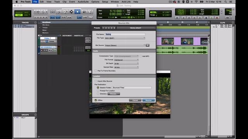Viewport: 248px width, 139px height.
Task: Click the first video clip thumbnail on timeline
Action: pyautogui.click(x=168, y=41)
